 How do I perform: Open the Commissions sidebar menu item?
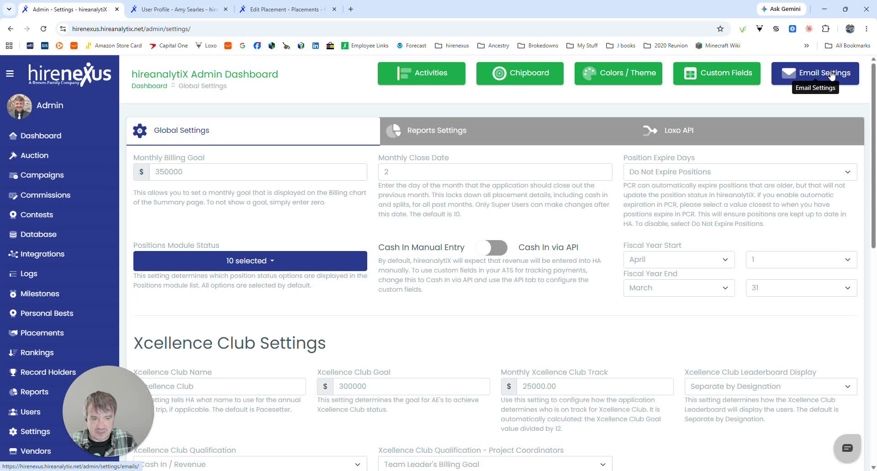(x=45, y=195)
